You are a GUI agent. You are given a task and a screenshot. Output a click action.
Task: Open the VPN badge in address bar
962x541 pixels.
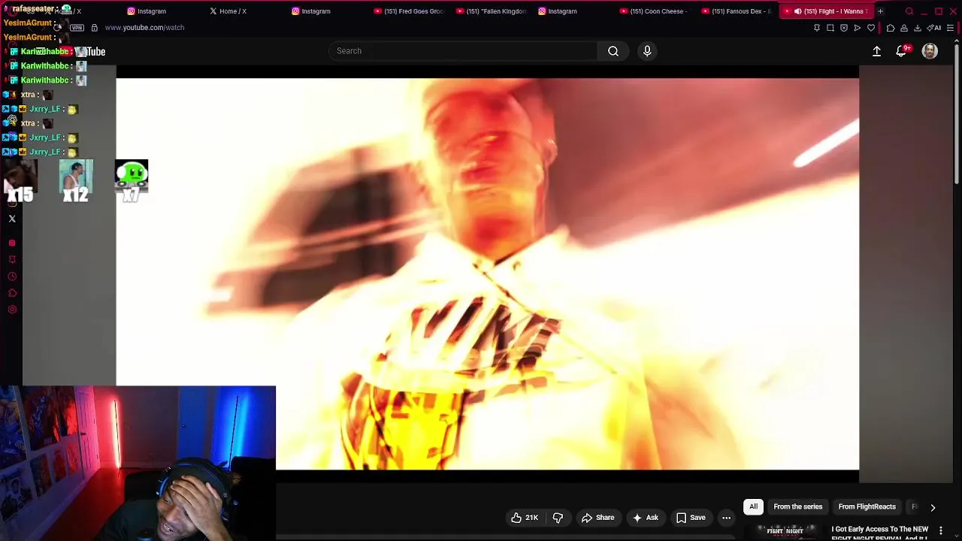coord(77,28)
